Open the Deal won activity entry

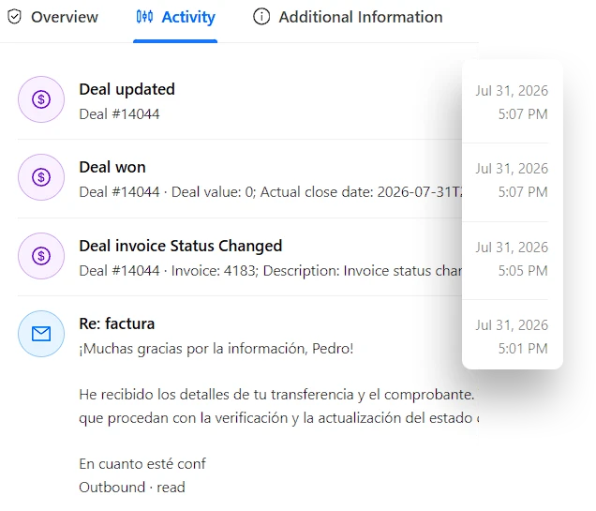(112, 167)
